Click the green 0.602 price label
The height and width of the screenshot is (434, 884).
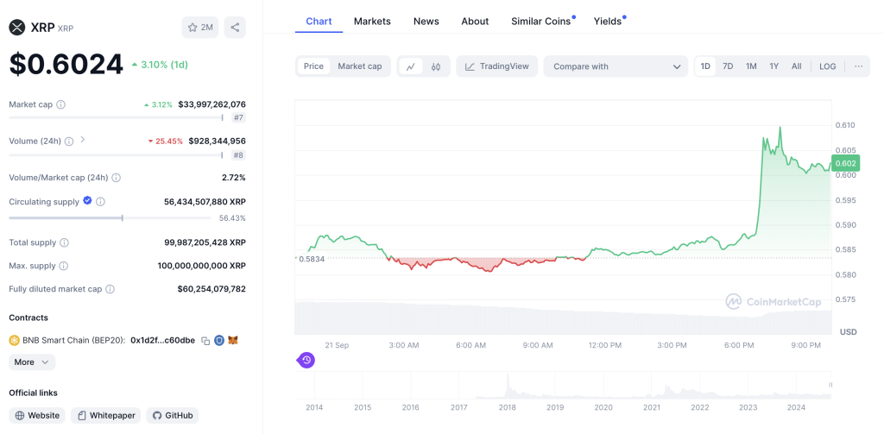[845, 163]
